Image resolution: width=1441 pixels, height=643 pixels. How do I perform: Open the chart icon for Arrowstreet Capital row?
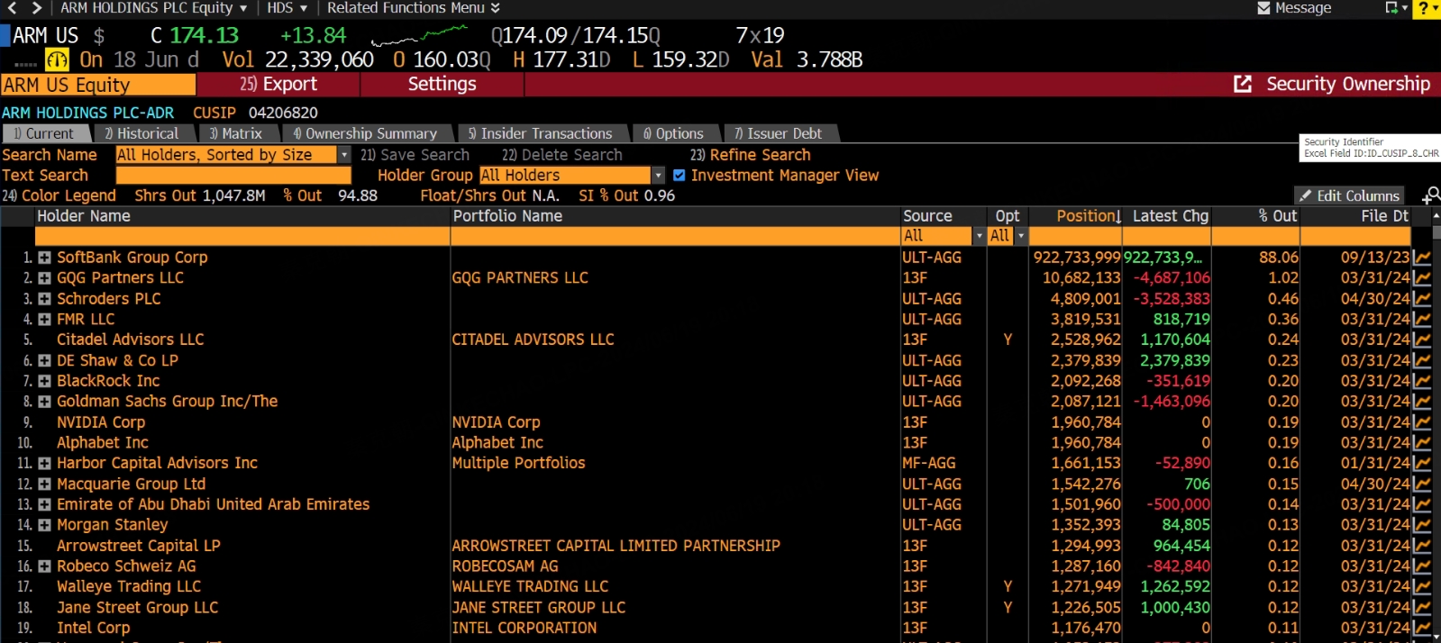[1422, 546]
